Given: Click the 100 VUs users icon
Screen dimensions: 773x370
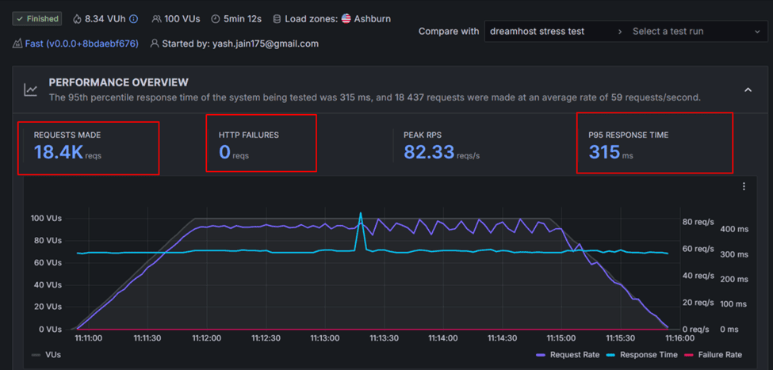Looking at the screenshot, I should point(156,19).
